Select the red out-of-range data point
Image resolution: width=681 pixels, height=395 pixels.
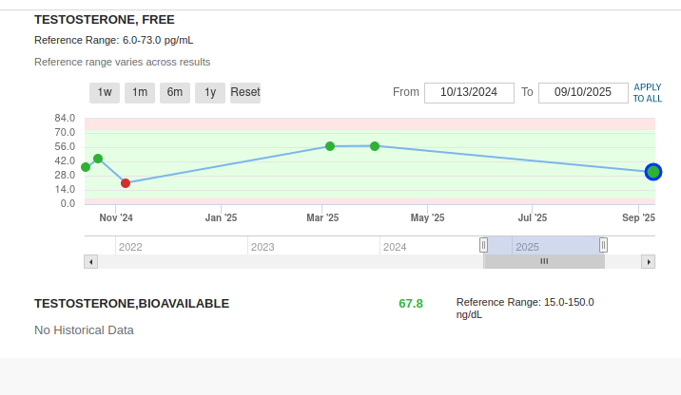126,183
